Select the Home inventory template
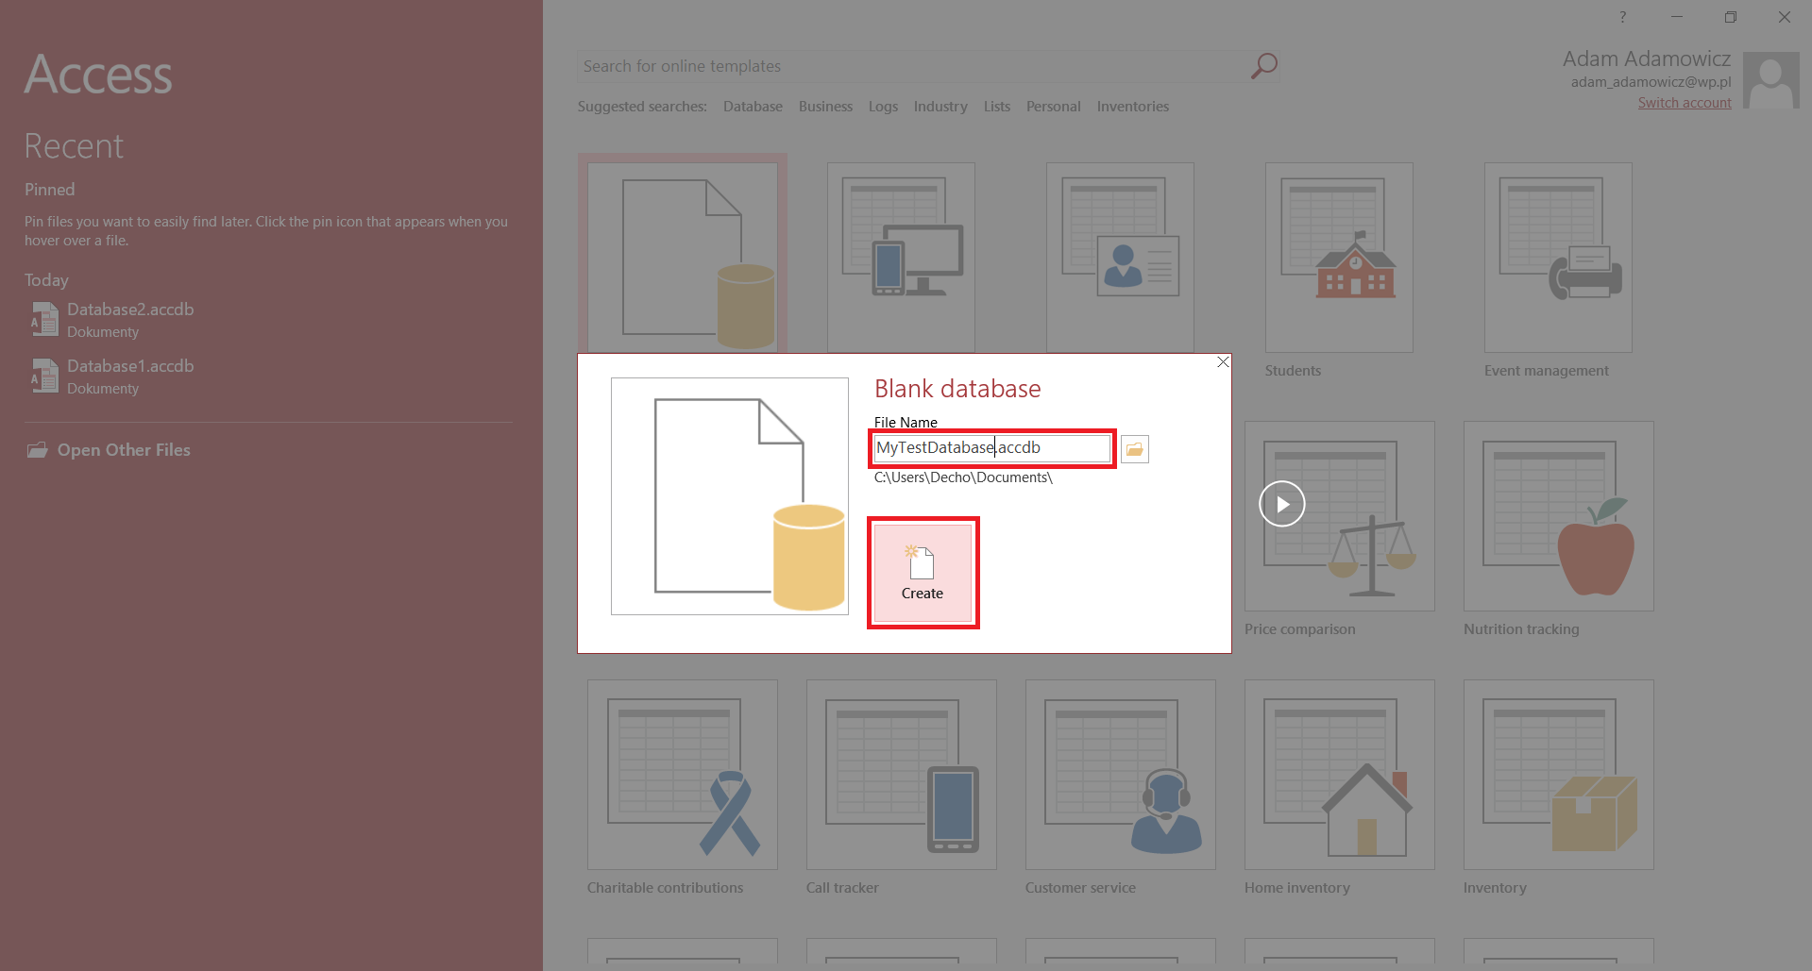 tap(1339, 775)
